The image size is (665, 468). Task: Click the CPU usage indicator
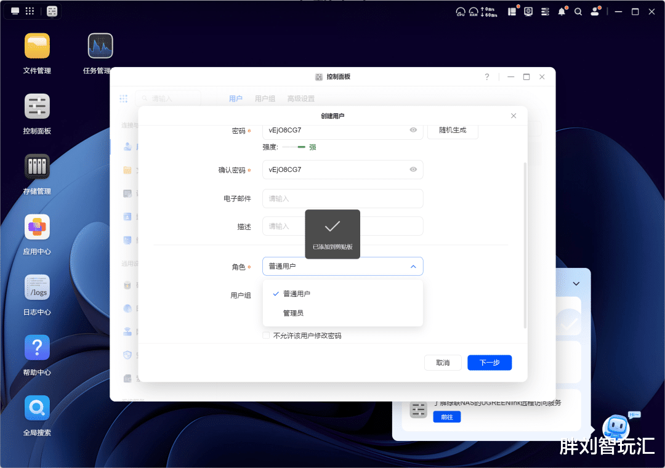[461, 12]
